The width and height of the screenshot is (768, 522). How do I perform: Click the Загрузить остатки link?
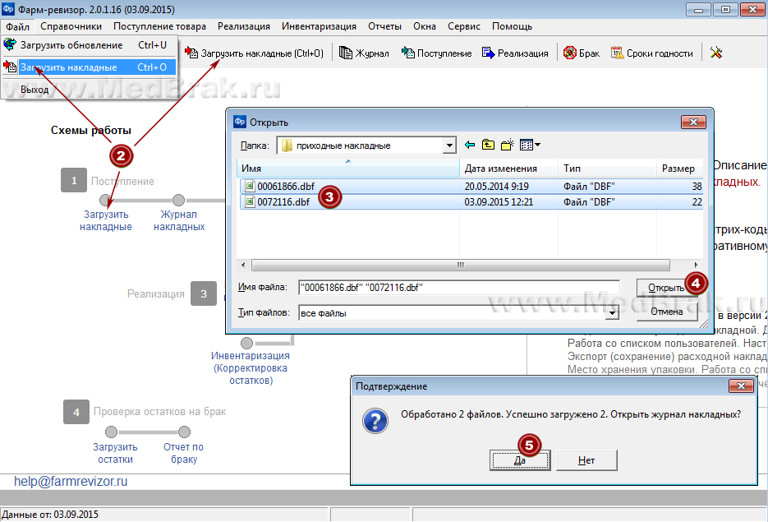click(115, 454)
